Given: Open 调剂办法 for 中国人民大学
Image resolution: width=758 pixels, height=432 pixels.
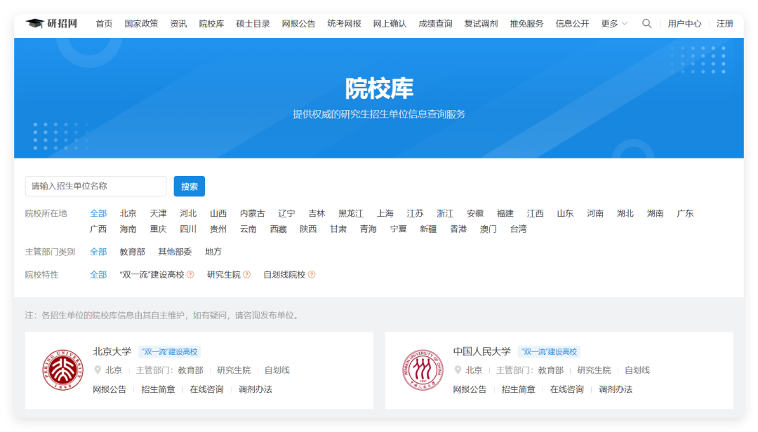Looking at the screenshot, I should point(616,389).
